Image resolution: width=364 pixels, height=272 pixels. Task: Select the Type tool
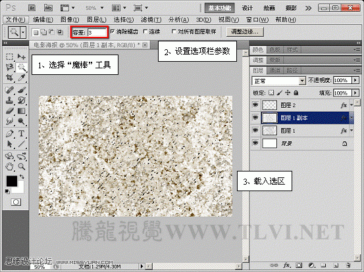point(22,133)
